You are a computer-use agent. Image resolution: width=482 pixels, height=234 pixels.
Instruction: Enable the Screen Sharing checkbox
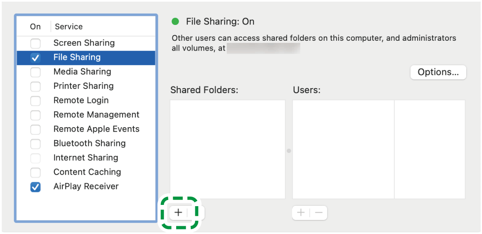coord(36,43)
